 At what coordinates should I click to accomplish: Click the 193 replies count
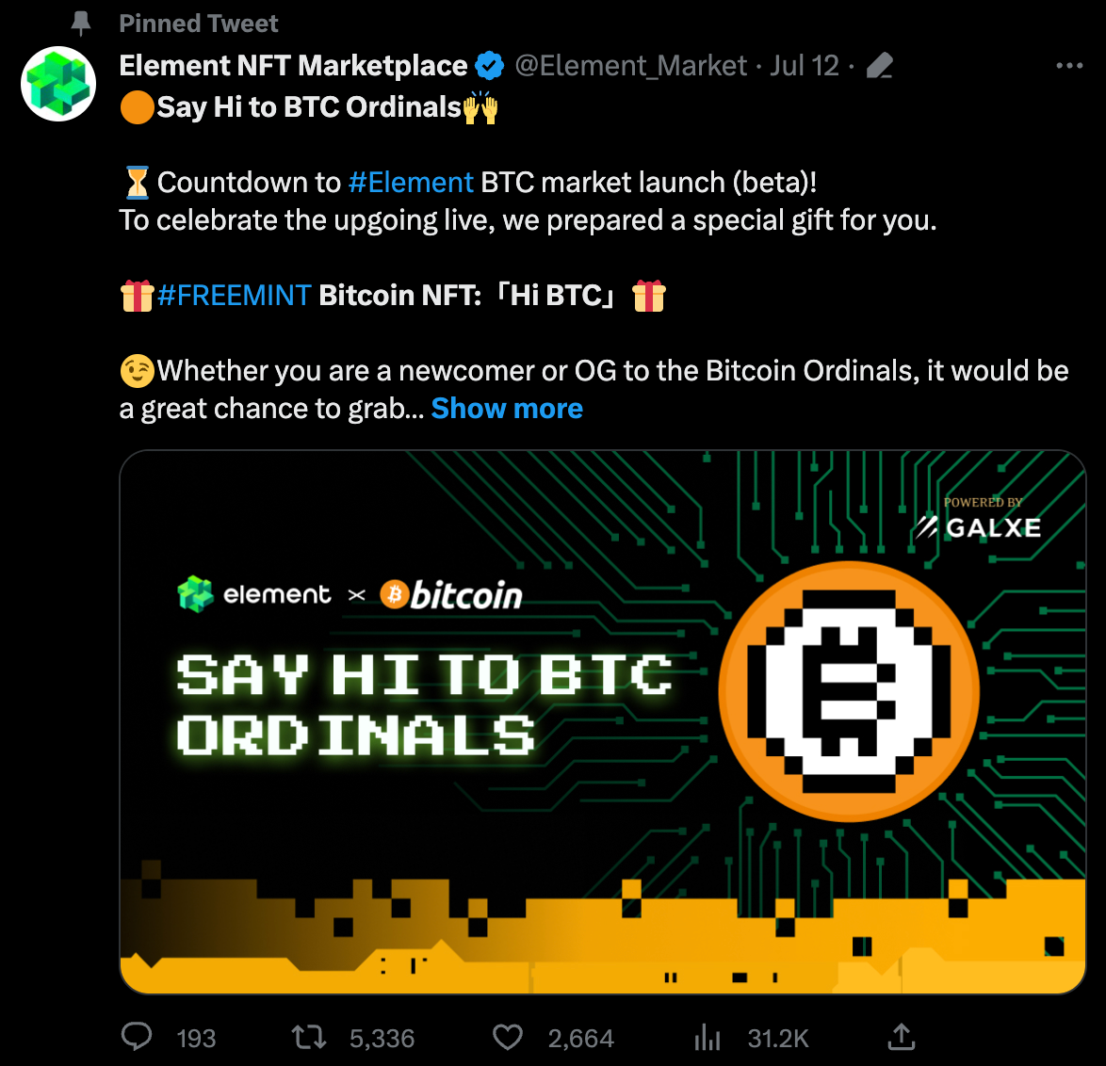click(x=196, y=1039)
